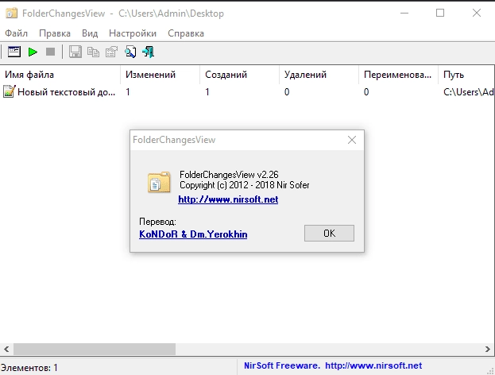Open the Правка menu

(x=55, y=33)
